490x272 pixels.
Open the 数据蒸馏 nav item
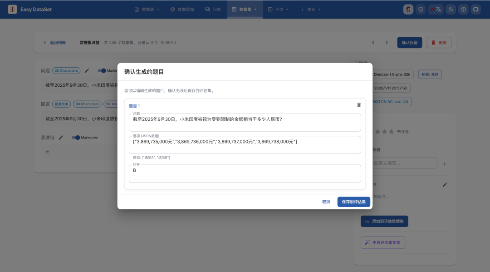[x=182, y=10]
